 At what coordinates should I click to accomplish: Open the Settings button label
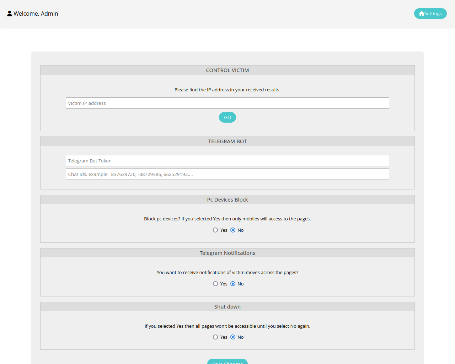[433, 14]
